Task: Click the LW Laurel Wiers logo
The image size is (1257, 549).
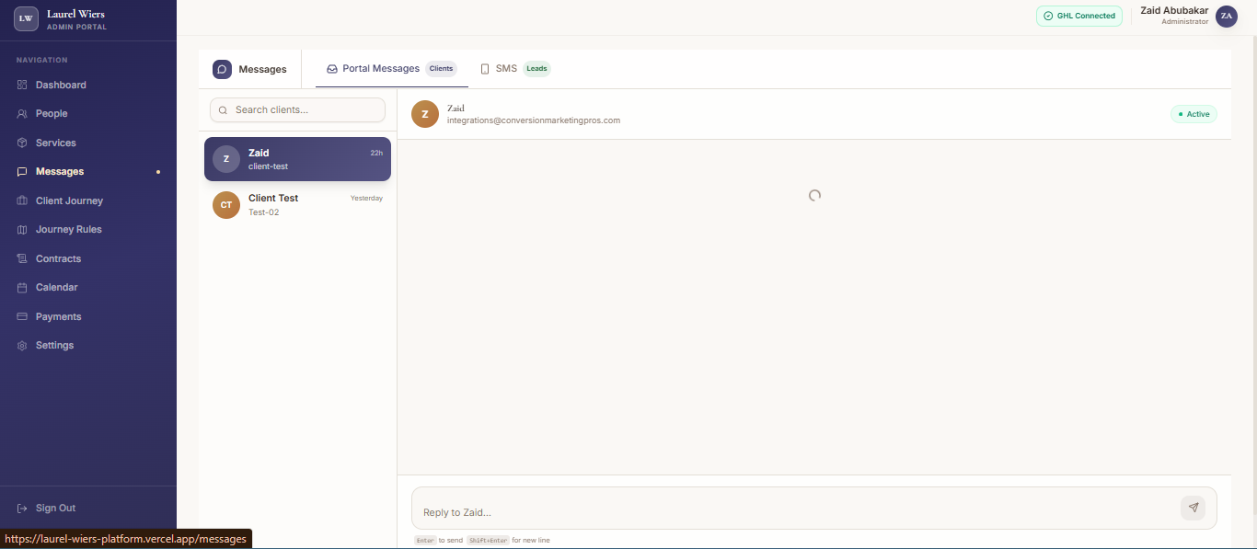Action: click(x=25, y=18)
